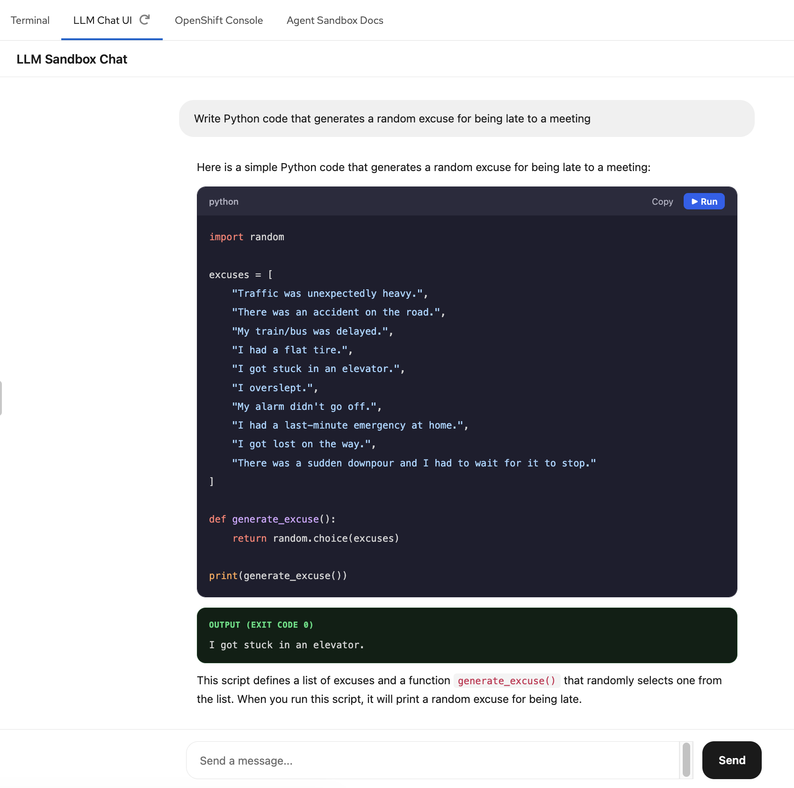Screen dimensions: 794x788
Task: Click the "Traffic was unexpectedly heavy." line
Action: pos(330,294)
